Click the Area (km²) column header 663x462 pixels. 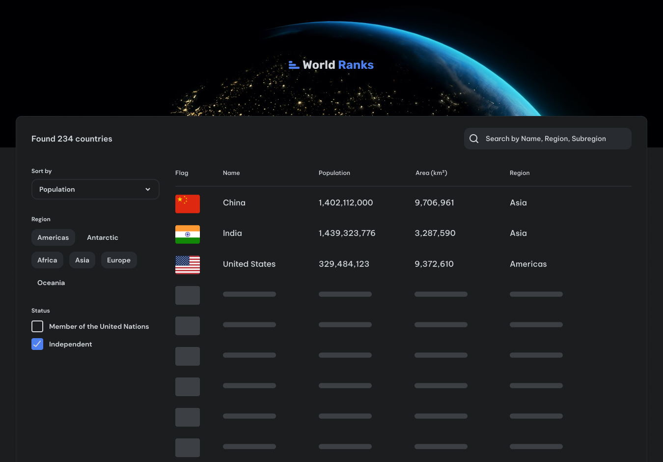[431, 173]
